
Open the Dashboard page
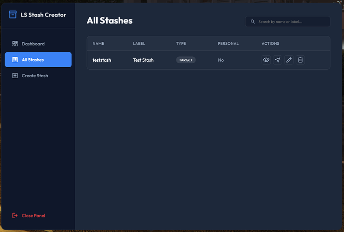click(38, 44)
